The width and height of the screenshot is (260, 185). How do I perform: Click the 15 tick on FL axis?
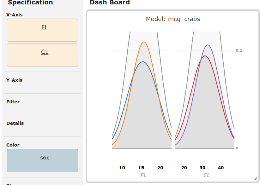141,168
